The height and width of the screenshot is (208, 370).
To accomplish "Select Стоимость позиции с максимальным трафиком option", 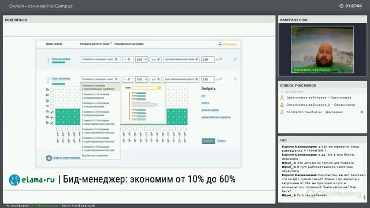I will [100, 87].
